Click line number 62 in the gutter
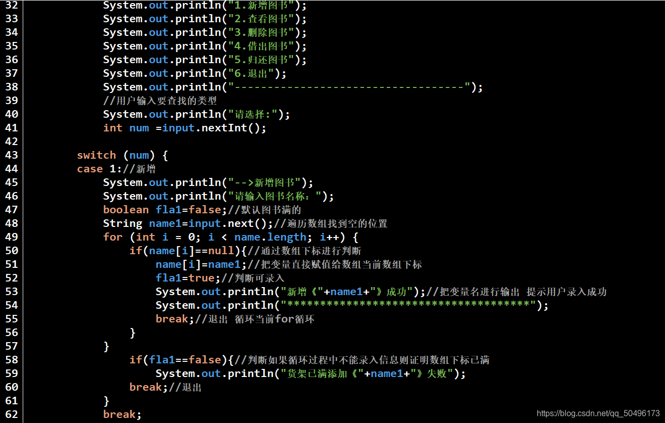The height and width of the screenshot is (423, 665). coord(11,414)
